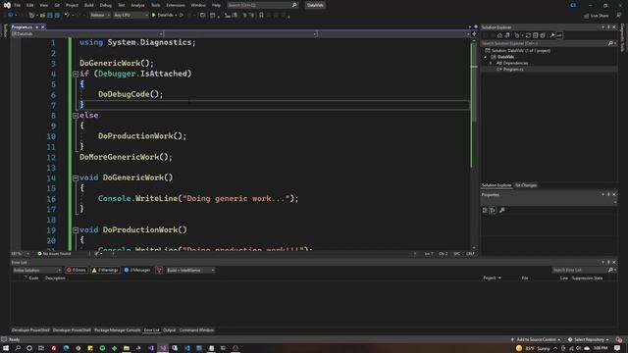Click the Select Repository button
The image size is (628, 353).
point(589,340)
